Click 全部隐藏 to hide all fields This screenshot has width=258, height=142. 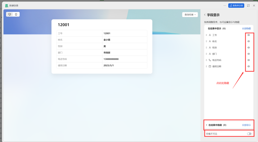[x=246, y=29]
